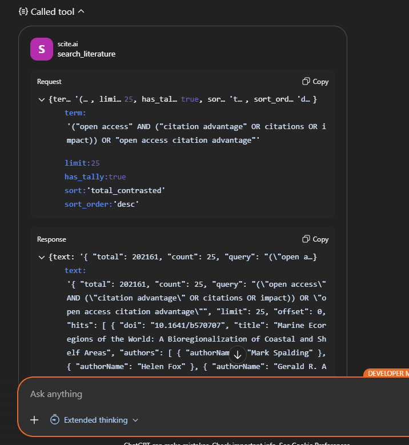Click the purple scite.ai S logo

(42, 49)
